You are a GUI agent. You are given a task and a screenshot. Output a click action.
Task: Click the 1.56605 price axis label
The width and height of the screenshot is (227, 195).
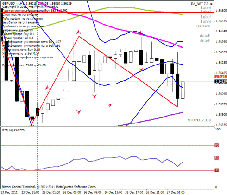(221, 11)
